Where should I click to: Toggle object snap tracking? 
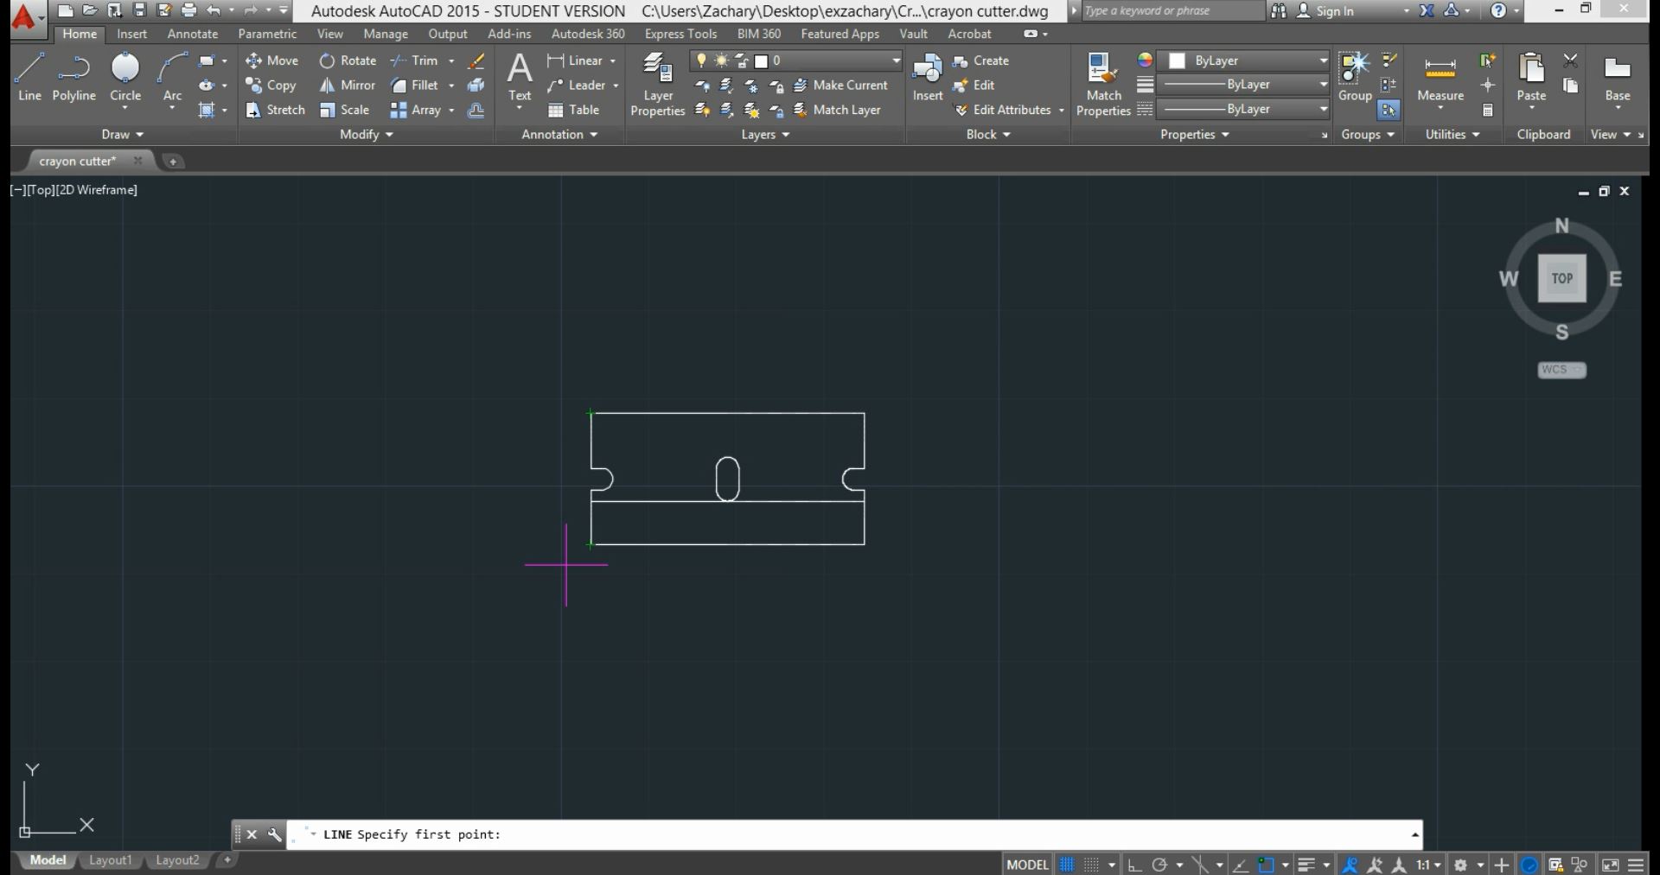(1241, 865)
